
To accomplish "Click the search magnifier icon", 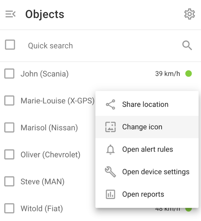I will pos(187,46).
